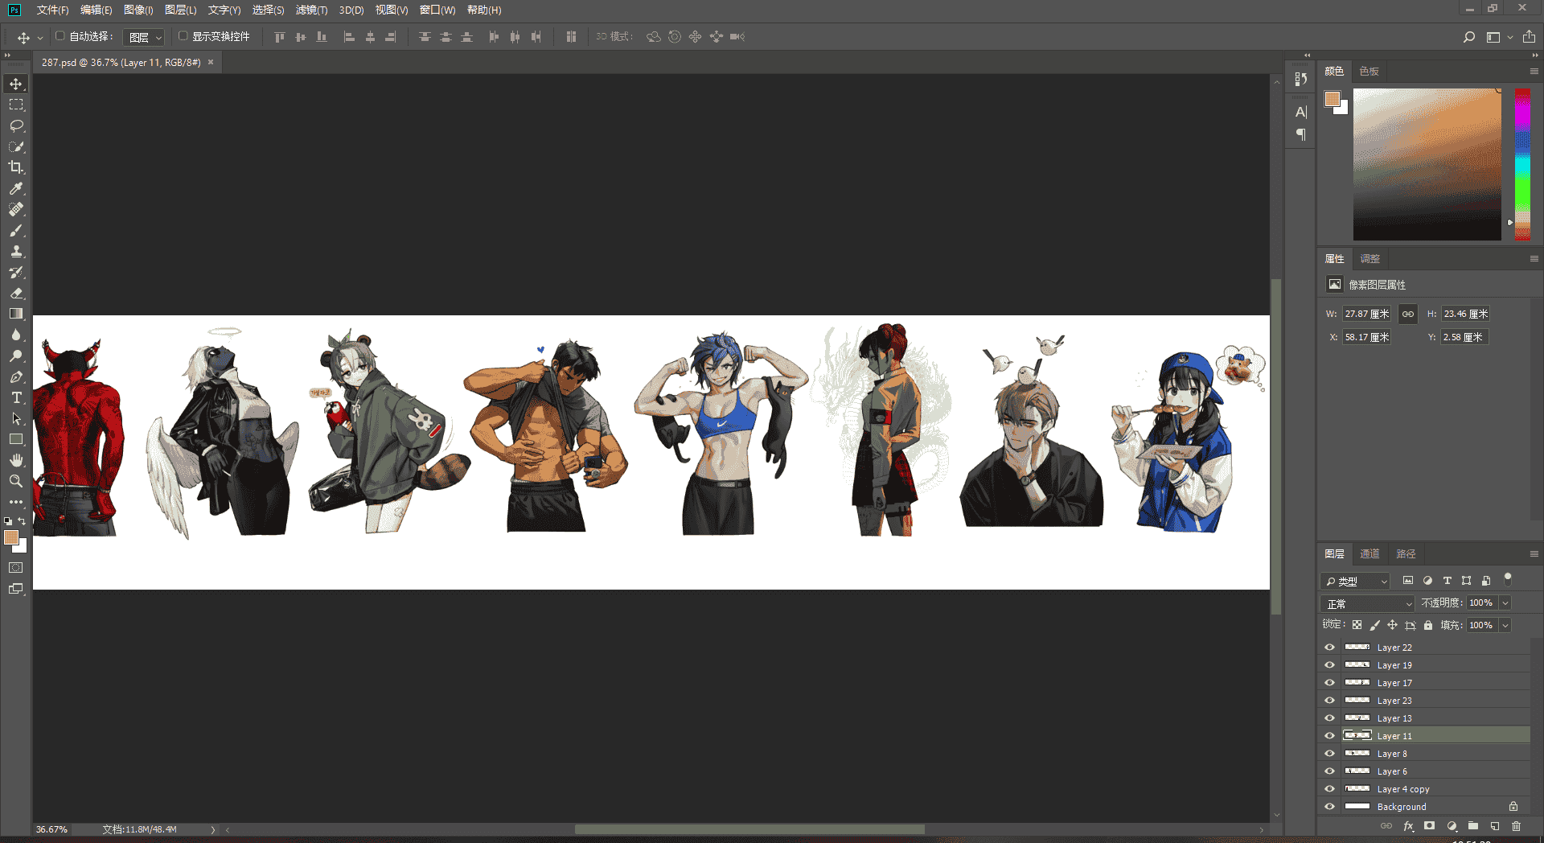
Task: Open the Layers panel options menu
Action: click(1534, 554)
